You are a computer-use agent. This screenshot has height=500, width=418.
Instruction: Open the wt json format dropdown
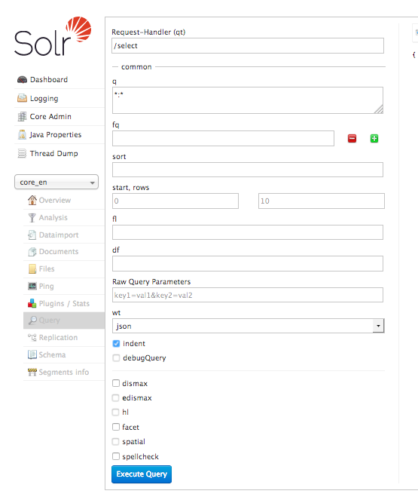(248, 326)
